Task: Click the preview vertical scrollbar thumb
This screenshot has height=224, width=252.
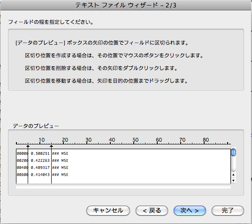Action: pyautogui.click(x=233, y=152)
